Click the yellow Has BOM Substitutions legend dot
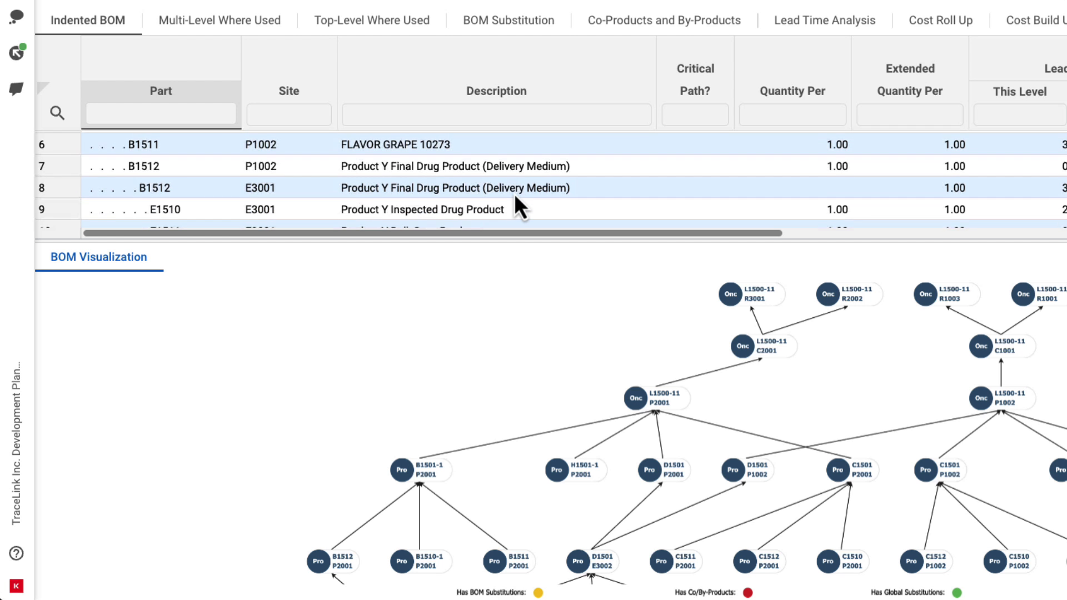The image size is (1067, 600). coord(538,593)
